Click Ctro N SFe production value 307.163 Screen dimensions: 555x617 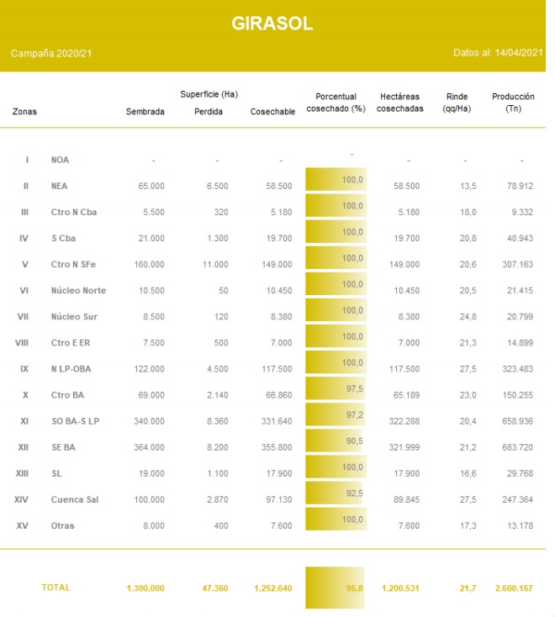[x=515, y=265]
